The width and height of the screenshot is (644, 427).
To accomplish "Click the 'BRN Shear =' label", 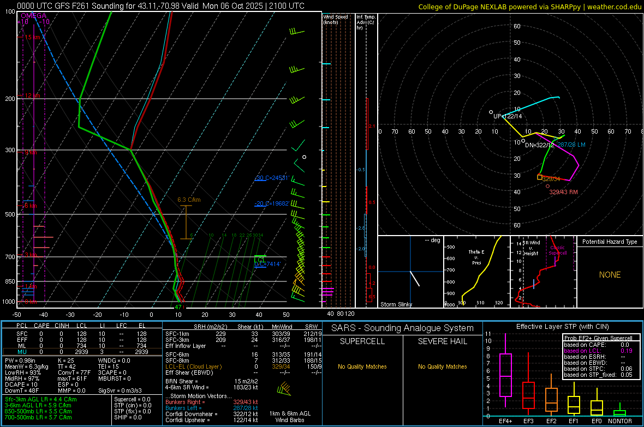I will point(182,381).
